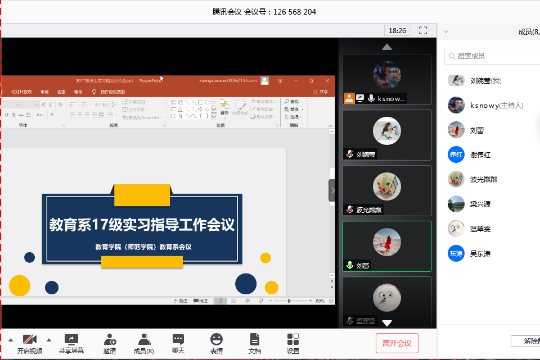The width and height of the screenshot is (540, 360).
Task: Turn on camera with 开启视频
Action: tap(29, 343)
